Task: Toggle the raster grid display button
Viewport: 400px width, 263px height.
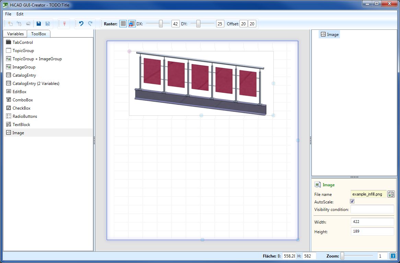Action: click(x=123, y=24)
